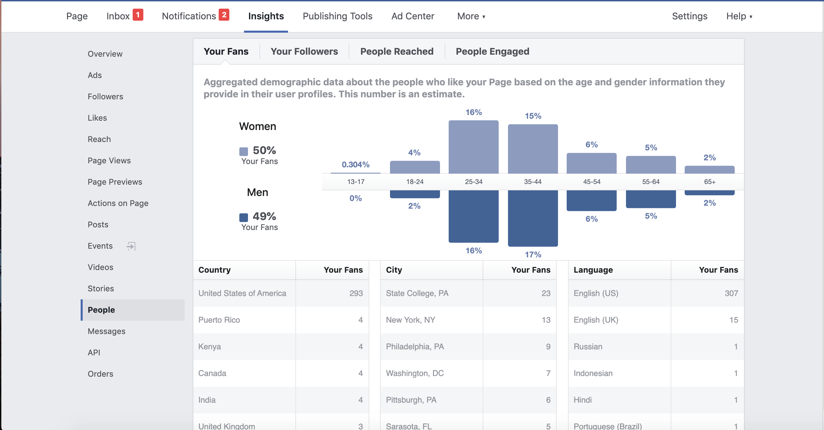
Task: Open the People Engaged tab
Action: click(492, 51)
